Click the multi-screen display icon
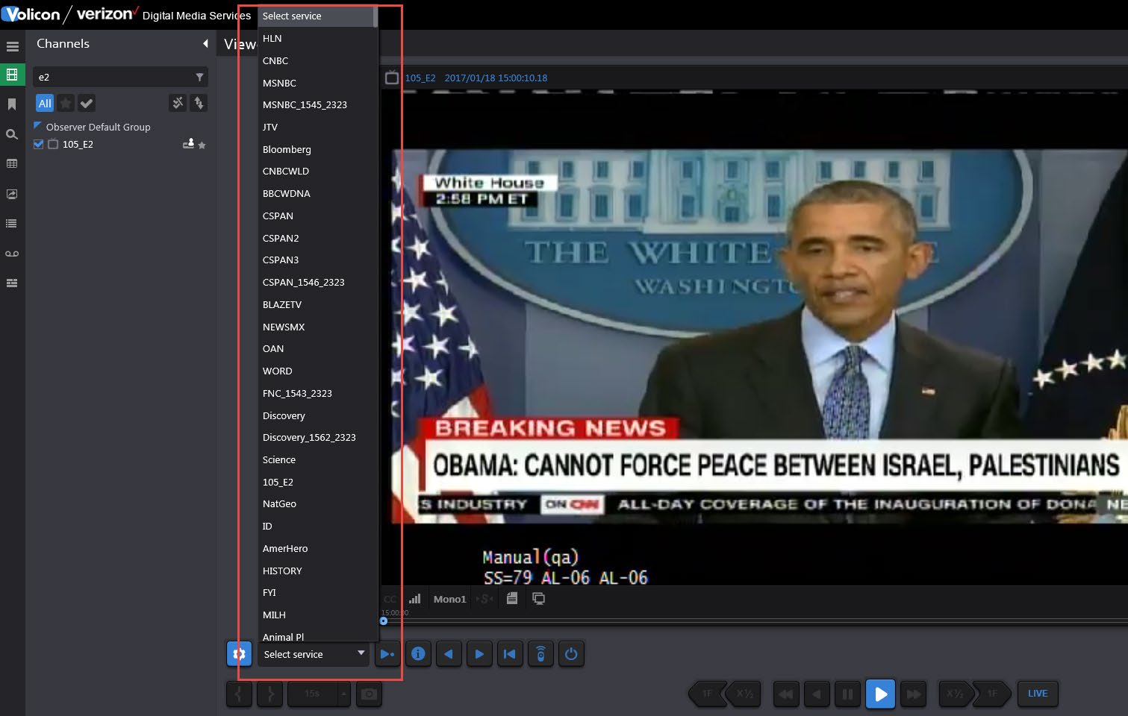 [x=538, y=598]
